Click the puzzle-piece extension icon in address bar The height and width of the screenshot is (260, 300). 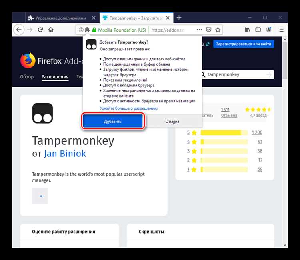pos(88,30)
